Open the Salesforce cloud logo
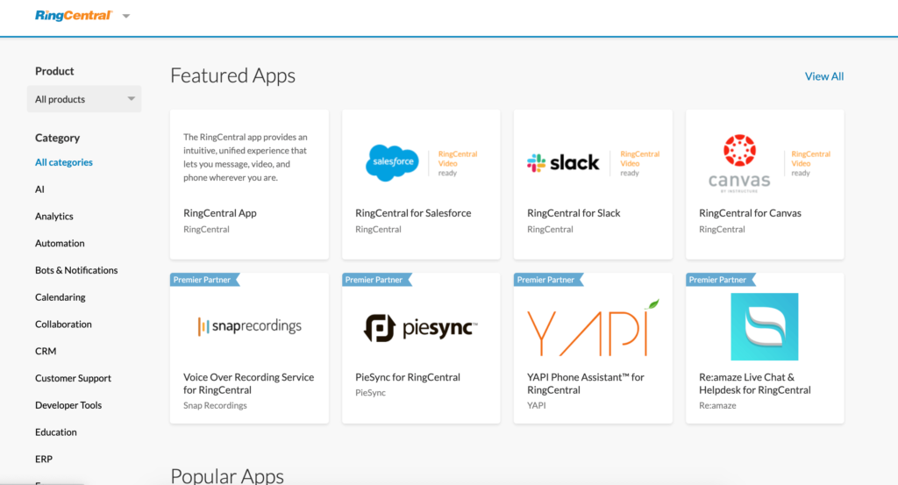The image size is (898, 485). point(393,162)
